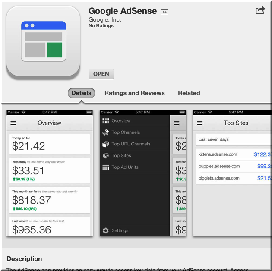
Task: Click battery icon in side menu screenshot
Action: 182,112
